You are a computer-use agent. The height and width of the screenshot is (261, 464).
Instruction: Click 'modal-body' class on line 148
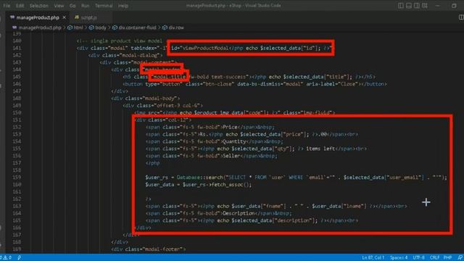coord(159,99)
